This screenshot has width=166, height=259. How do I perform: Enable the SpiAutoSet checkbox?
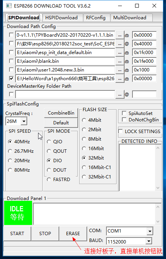(124, 113)
